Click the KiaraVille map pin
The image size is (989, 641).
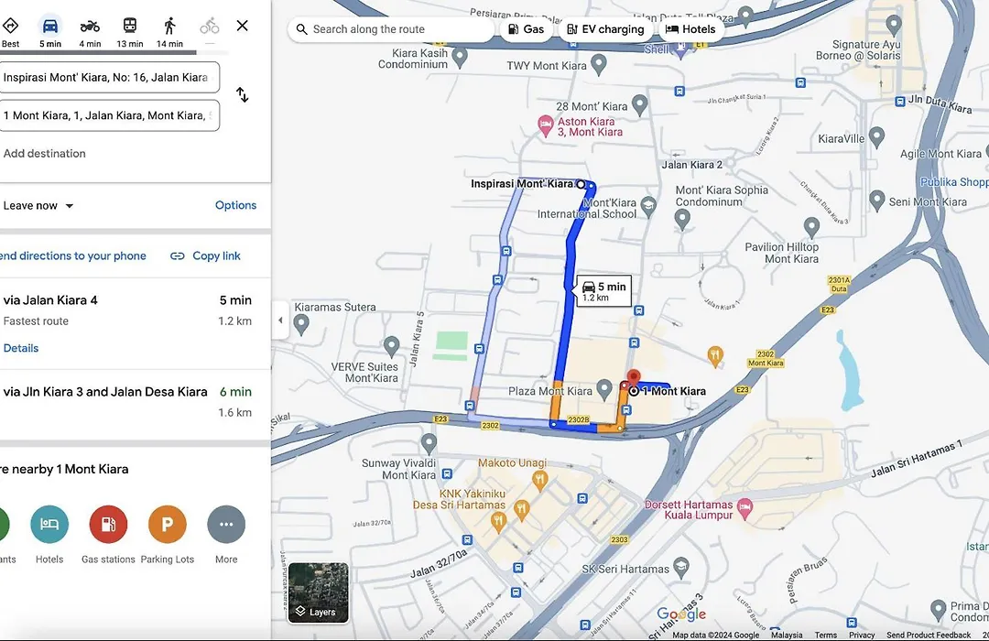[876, 136]
